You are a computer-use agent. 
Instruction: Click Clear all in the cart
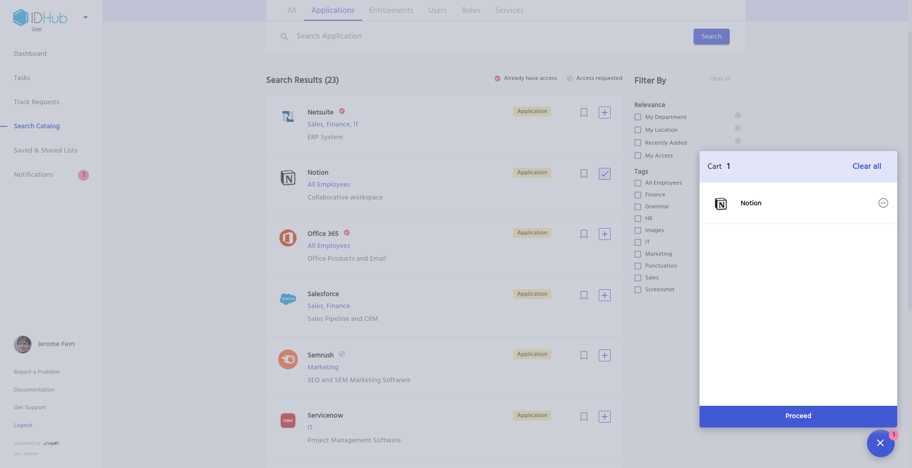867,166
